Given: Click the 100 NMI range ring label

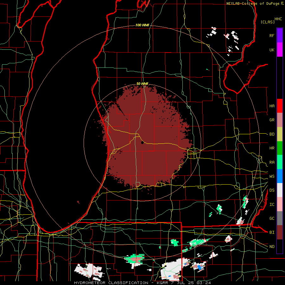Looking at the screenshot, I should [x=142, y=25].
